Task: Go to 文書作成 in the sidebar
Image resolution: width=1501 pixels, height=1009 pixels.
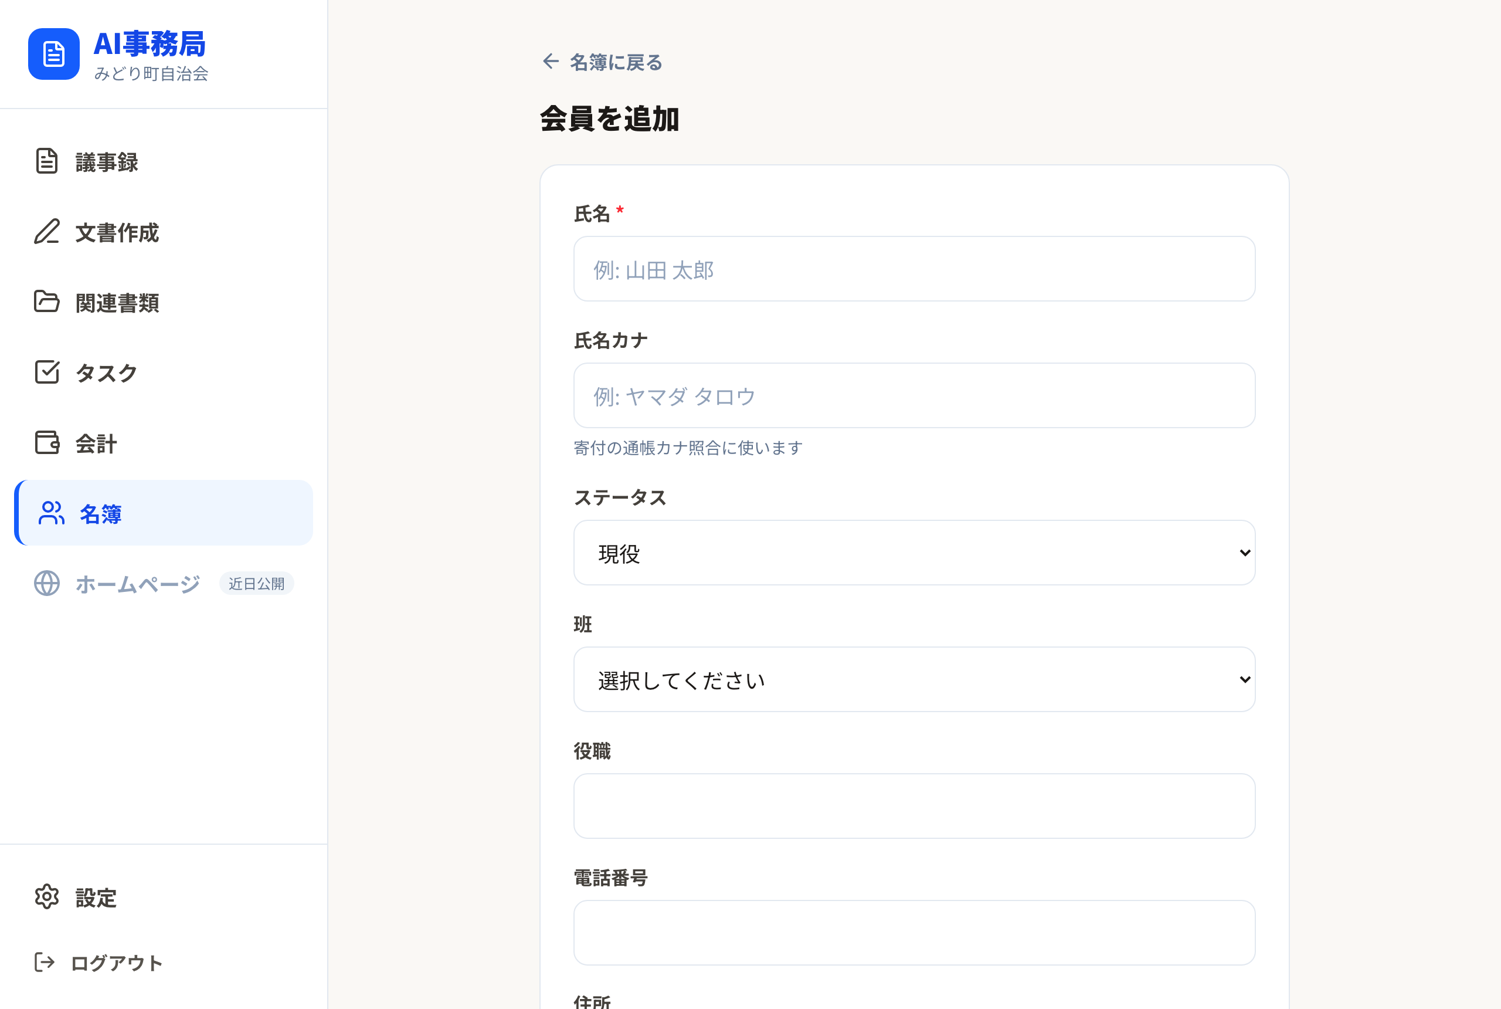Action: 164,232
